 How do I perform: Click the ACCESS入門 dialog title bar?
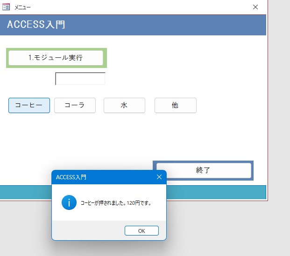click(103, 177)
